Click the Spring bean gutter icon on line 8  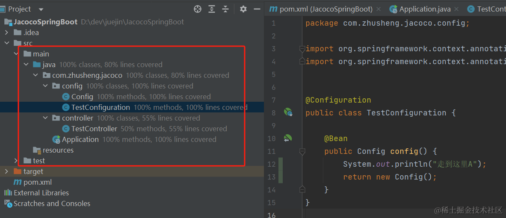tap(288, 112)
